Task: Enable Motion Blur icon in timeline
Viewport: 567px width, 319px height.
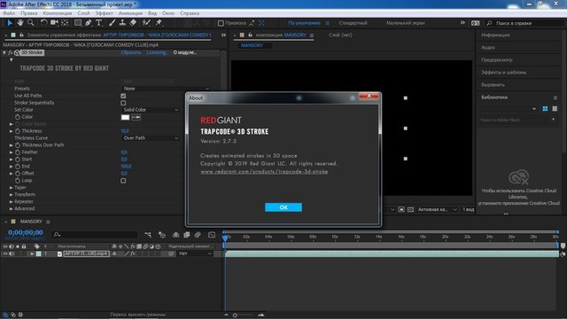Action: click(x=198, y=235)
